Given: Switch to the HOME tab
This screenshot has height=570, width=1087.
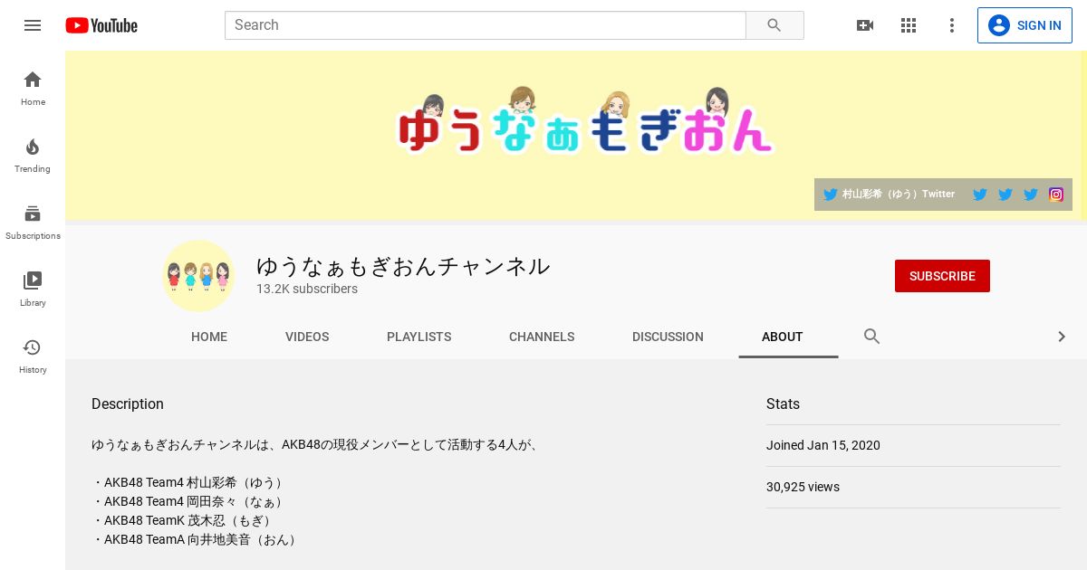Looking at the screenshot, I should click(x=209, y=337).
